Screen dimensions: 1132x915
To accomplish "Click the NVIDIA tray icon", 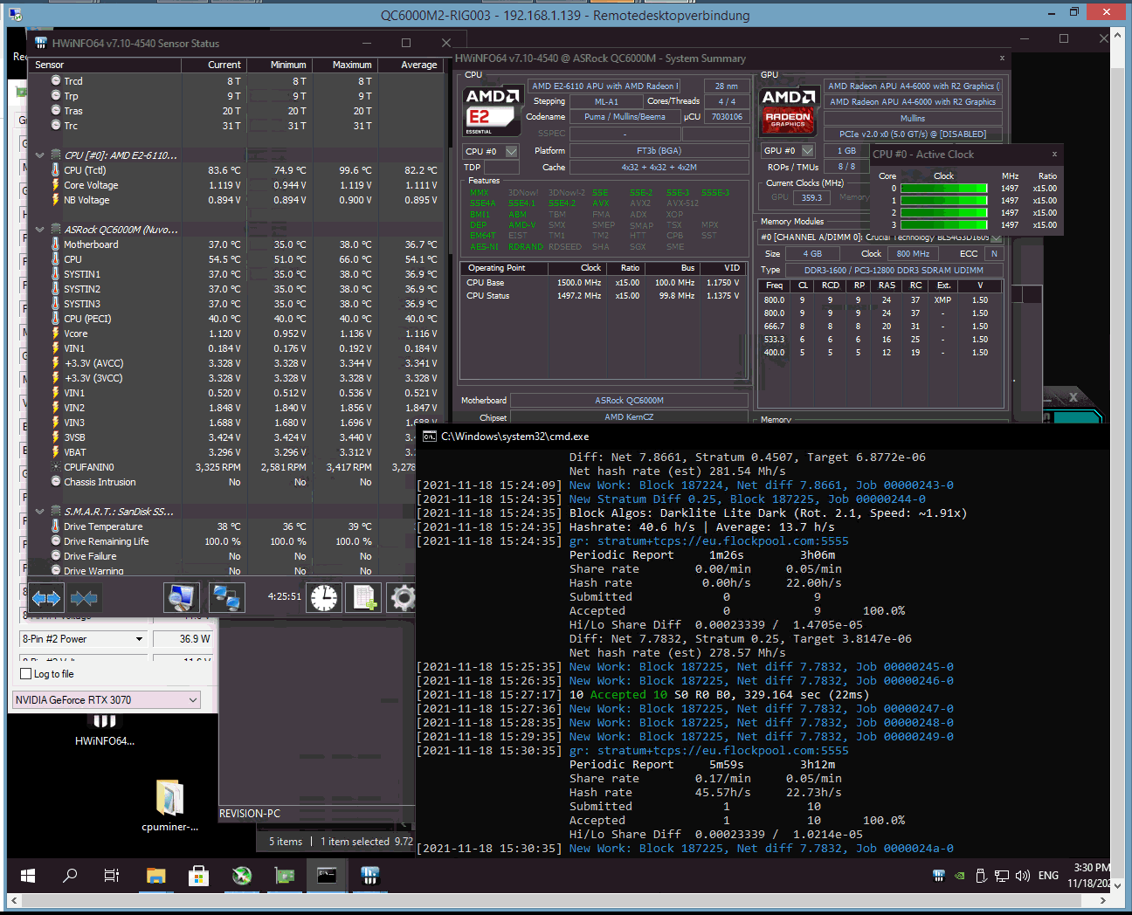I will point(960,876).
